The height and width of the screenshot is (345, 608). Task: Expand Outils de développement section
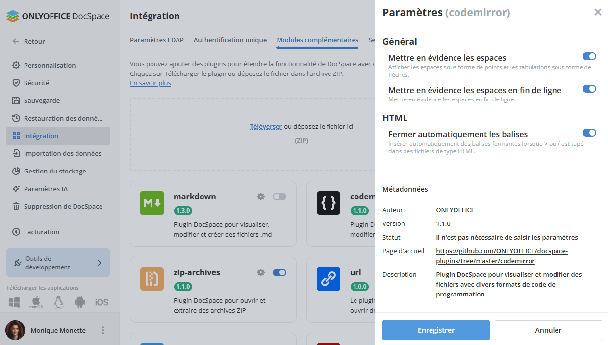pyautogui.click(x=58, y=263)
